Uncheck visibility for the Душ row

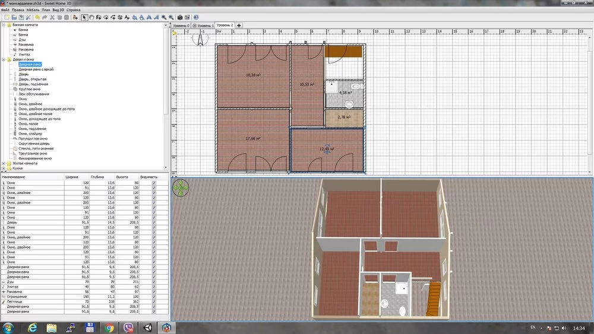point(154,282)
